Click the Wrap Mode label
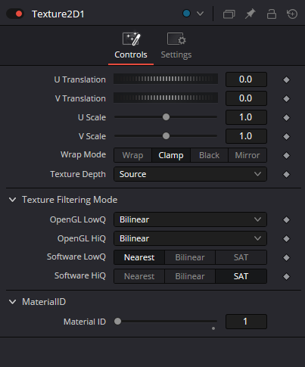The image size is (305, 367). [x=83, y=154]
